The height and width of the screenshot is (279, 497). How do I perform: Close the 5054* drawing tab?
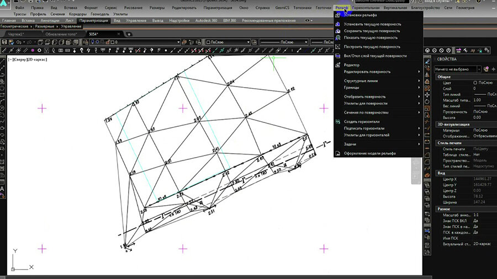(x=119, y=34)
